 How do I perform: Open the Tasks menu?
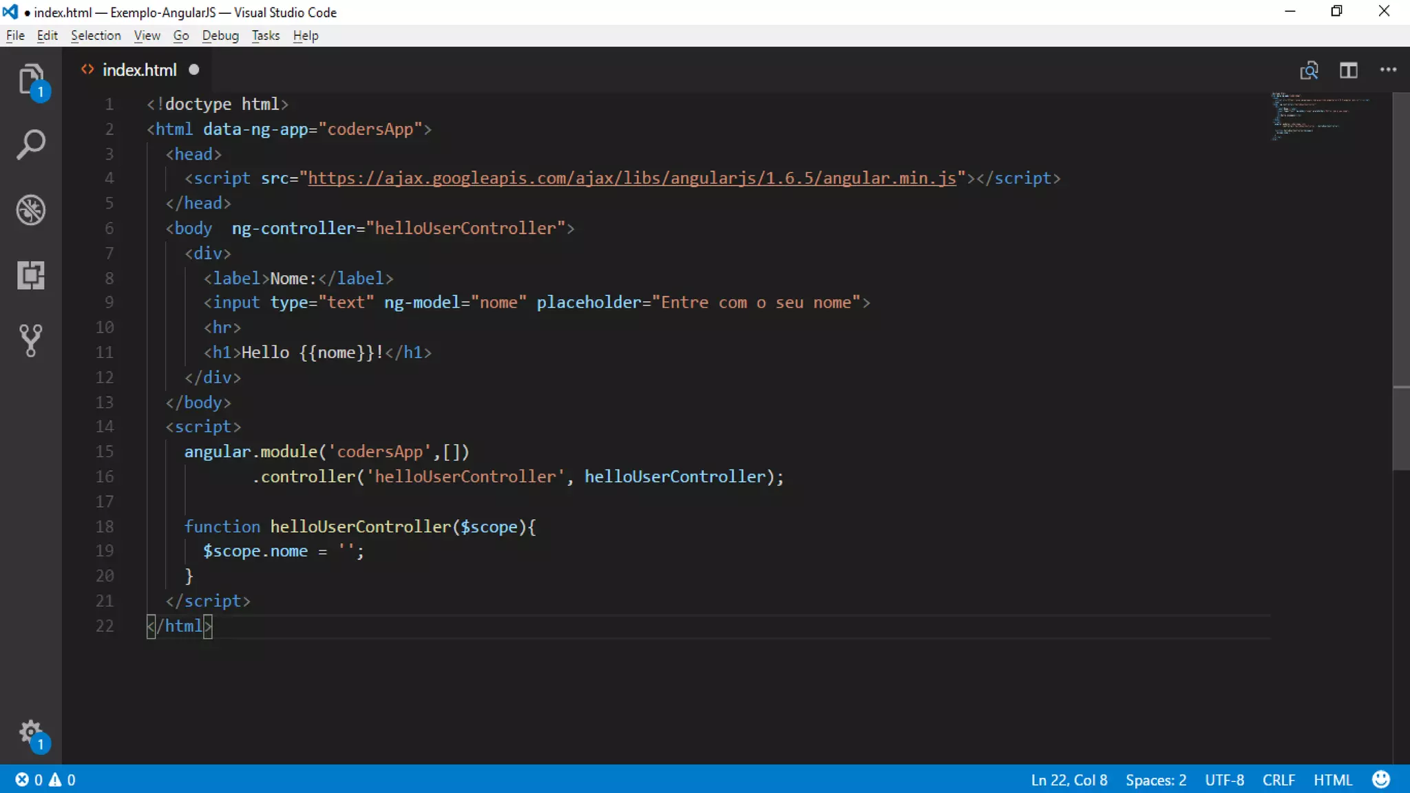point(265,36)
